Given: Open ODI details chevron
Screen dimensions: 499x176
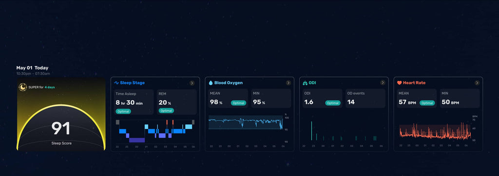Looking at the screenshot, I should point(383,82).
